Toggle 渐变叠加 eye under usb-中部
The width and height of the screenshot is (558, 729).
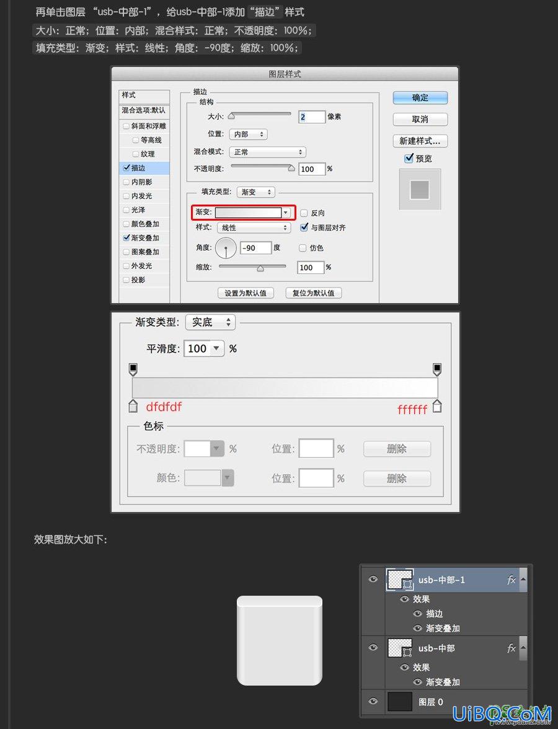(x=418, y=682)
